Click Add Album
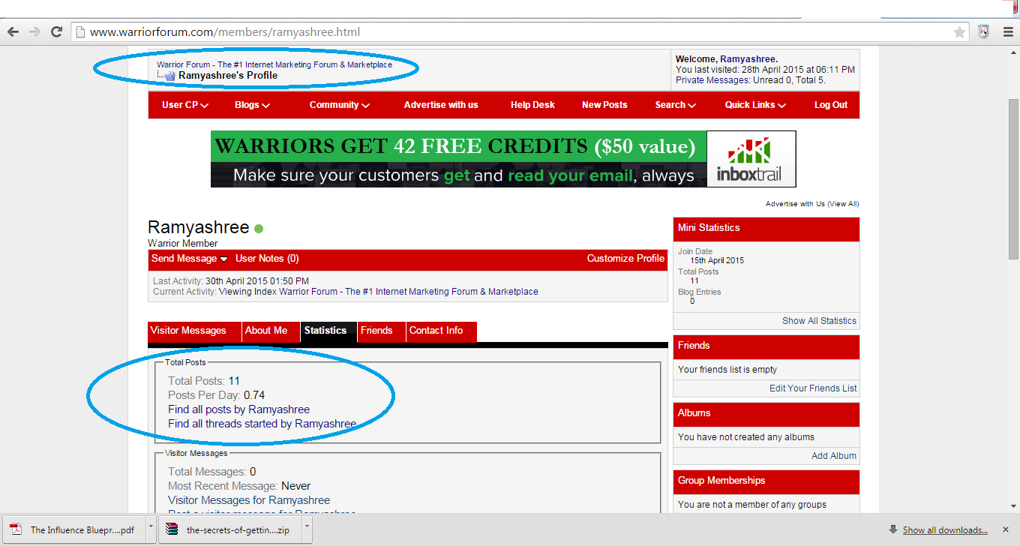This screenshot has height=546, width=1020. (834, 456)
